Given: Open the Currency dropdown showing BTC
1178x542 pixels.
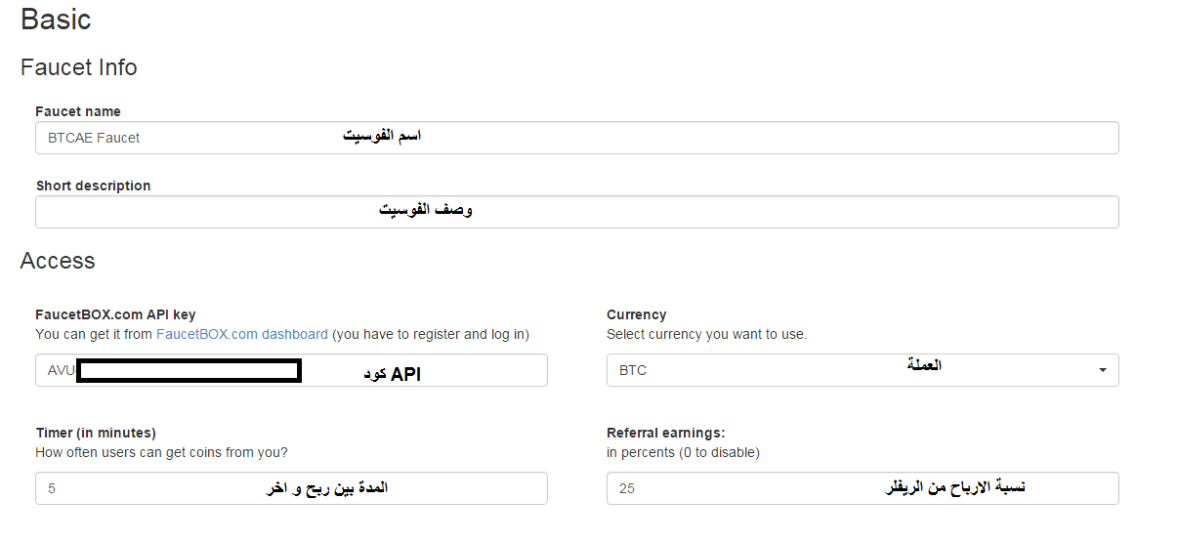Looking at the screenshot, I should point(862,370).
